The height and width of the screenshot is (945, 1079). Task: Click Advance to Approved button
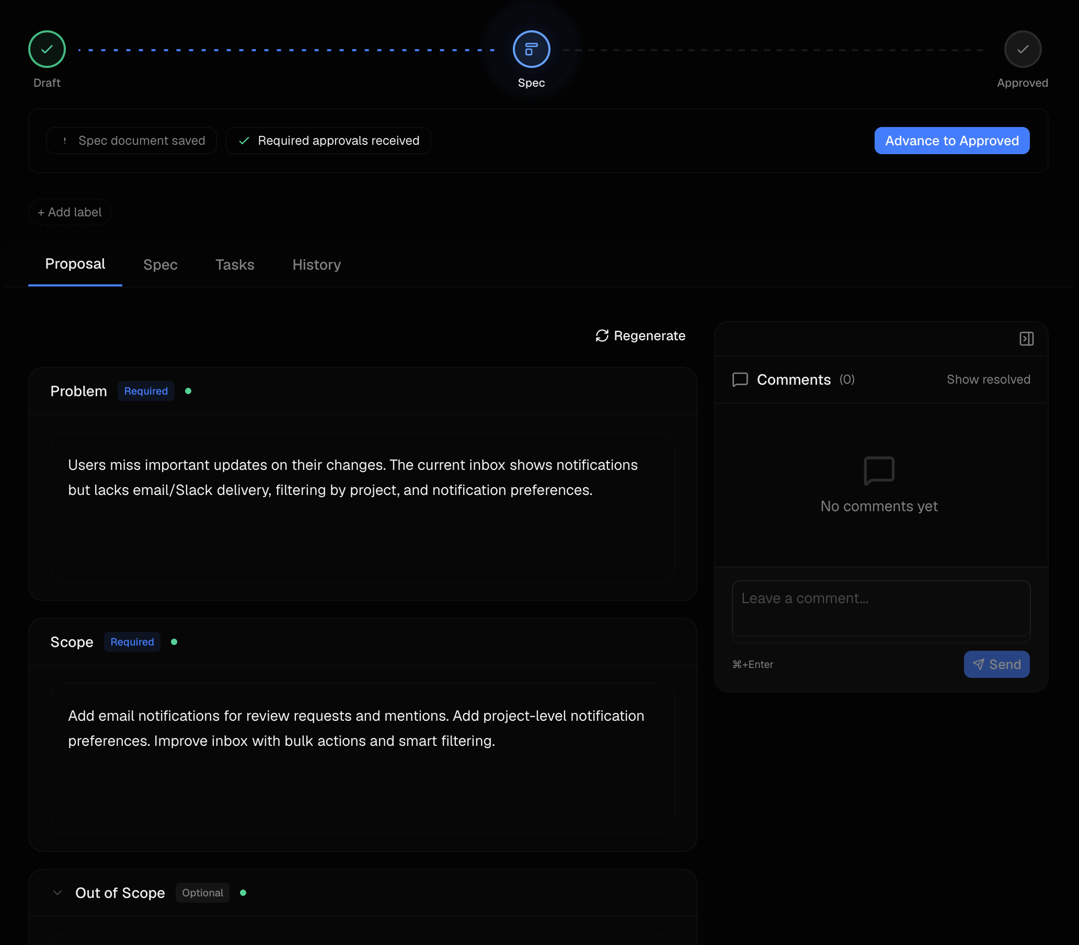coord(951,141)
